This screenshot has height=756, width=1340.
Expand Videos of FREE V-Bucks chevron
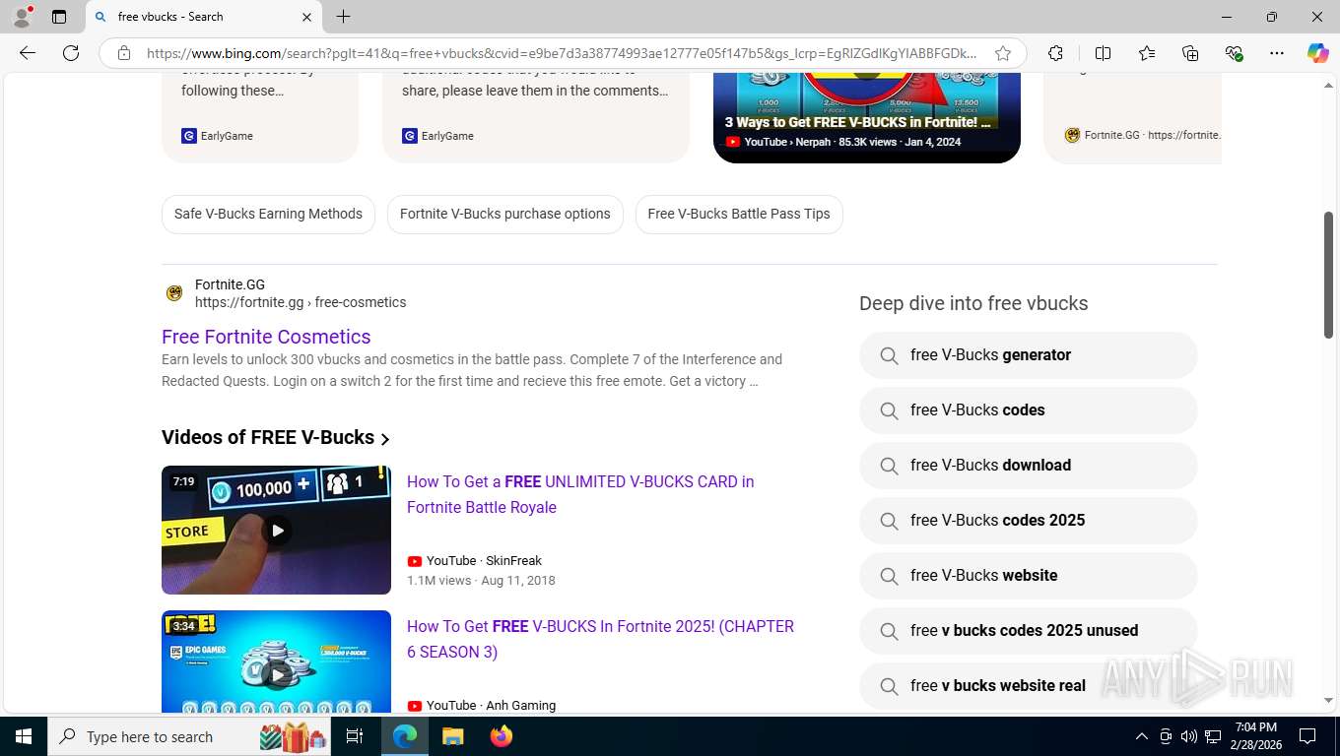[385, 439]
